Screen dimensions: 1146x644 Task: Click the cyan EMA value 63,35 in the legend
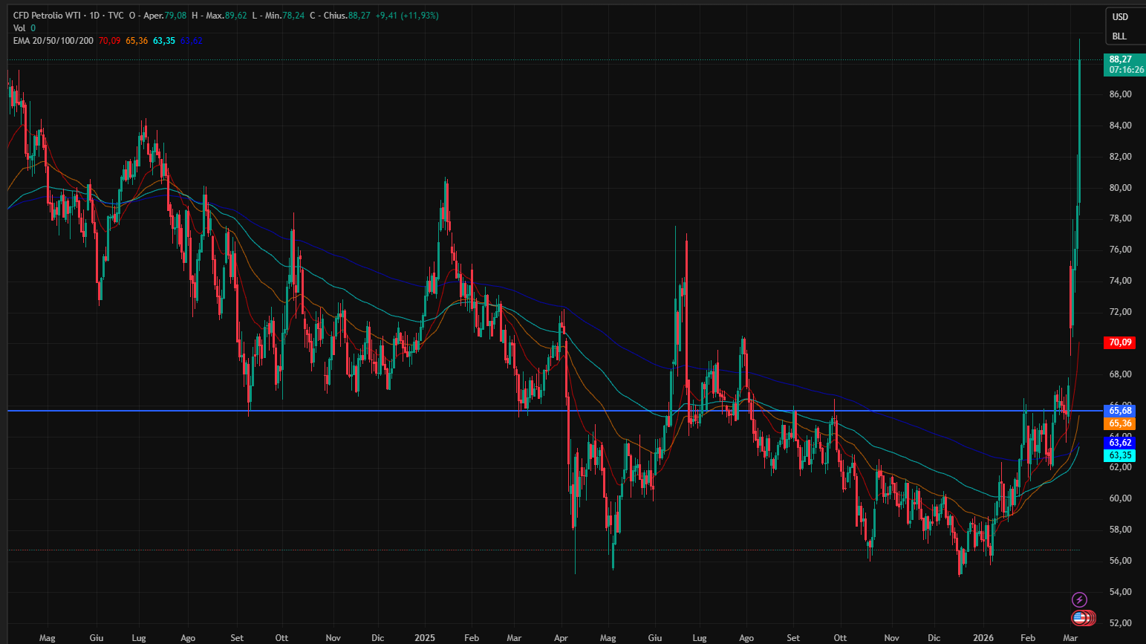click(164, 41)
